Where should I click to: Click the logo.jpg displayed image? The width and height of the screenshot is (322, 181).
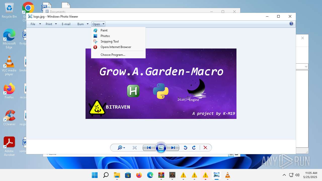pos(161,84)
